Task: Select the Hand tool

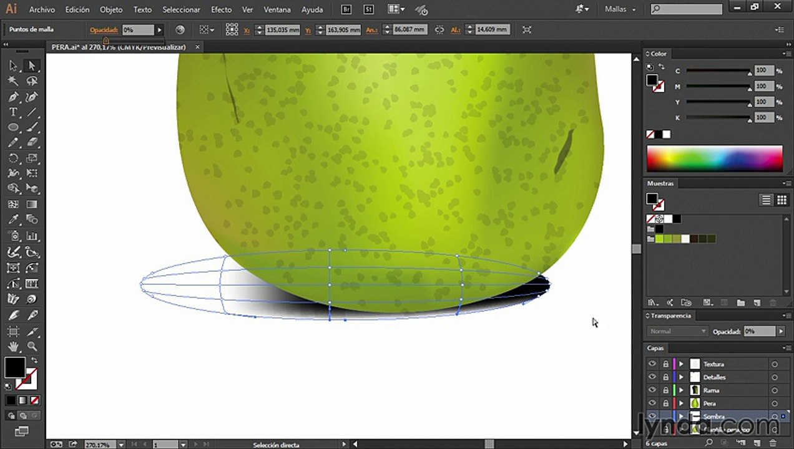Action: [13, 346]
